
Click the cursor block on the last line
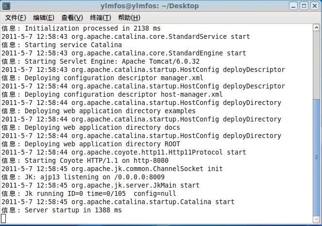tap(4, 218)
